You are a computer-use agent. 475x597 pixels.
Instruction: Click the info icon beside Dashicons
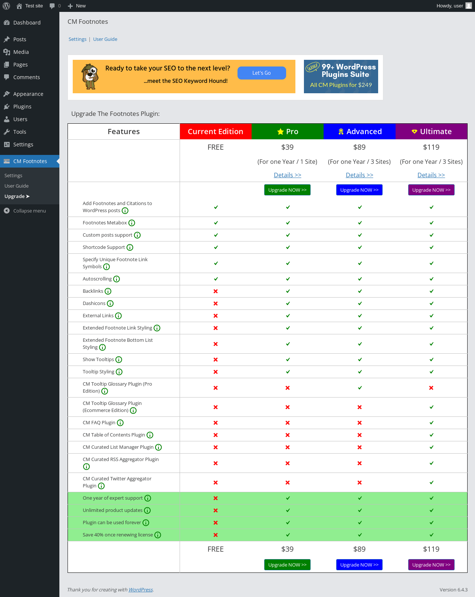tap(110, 304)
